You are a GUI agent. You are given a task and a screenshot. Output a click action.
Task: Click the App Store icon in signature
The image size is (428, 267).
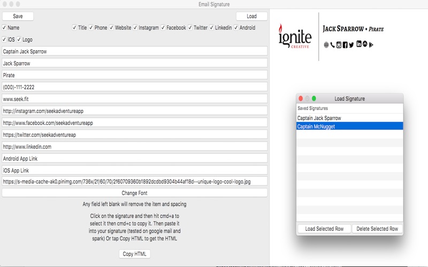click(x=365, y=44)
